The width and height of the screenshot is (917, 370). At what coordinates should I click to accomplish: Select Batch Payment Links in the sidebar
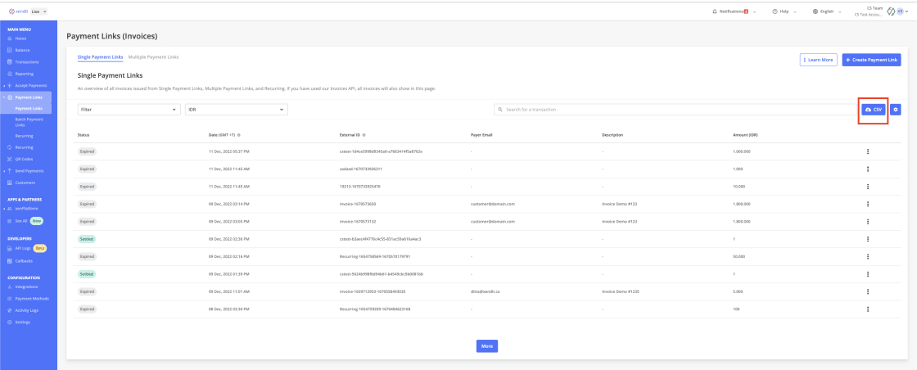(29, 122)
